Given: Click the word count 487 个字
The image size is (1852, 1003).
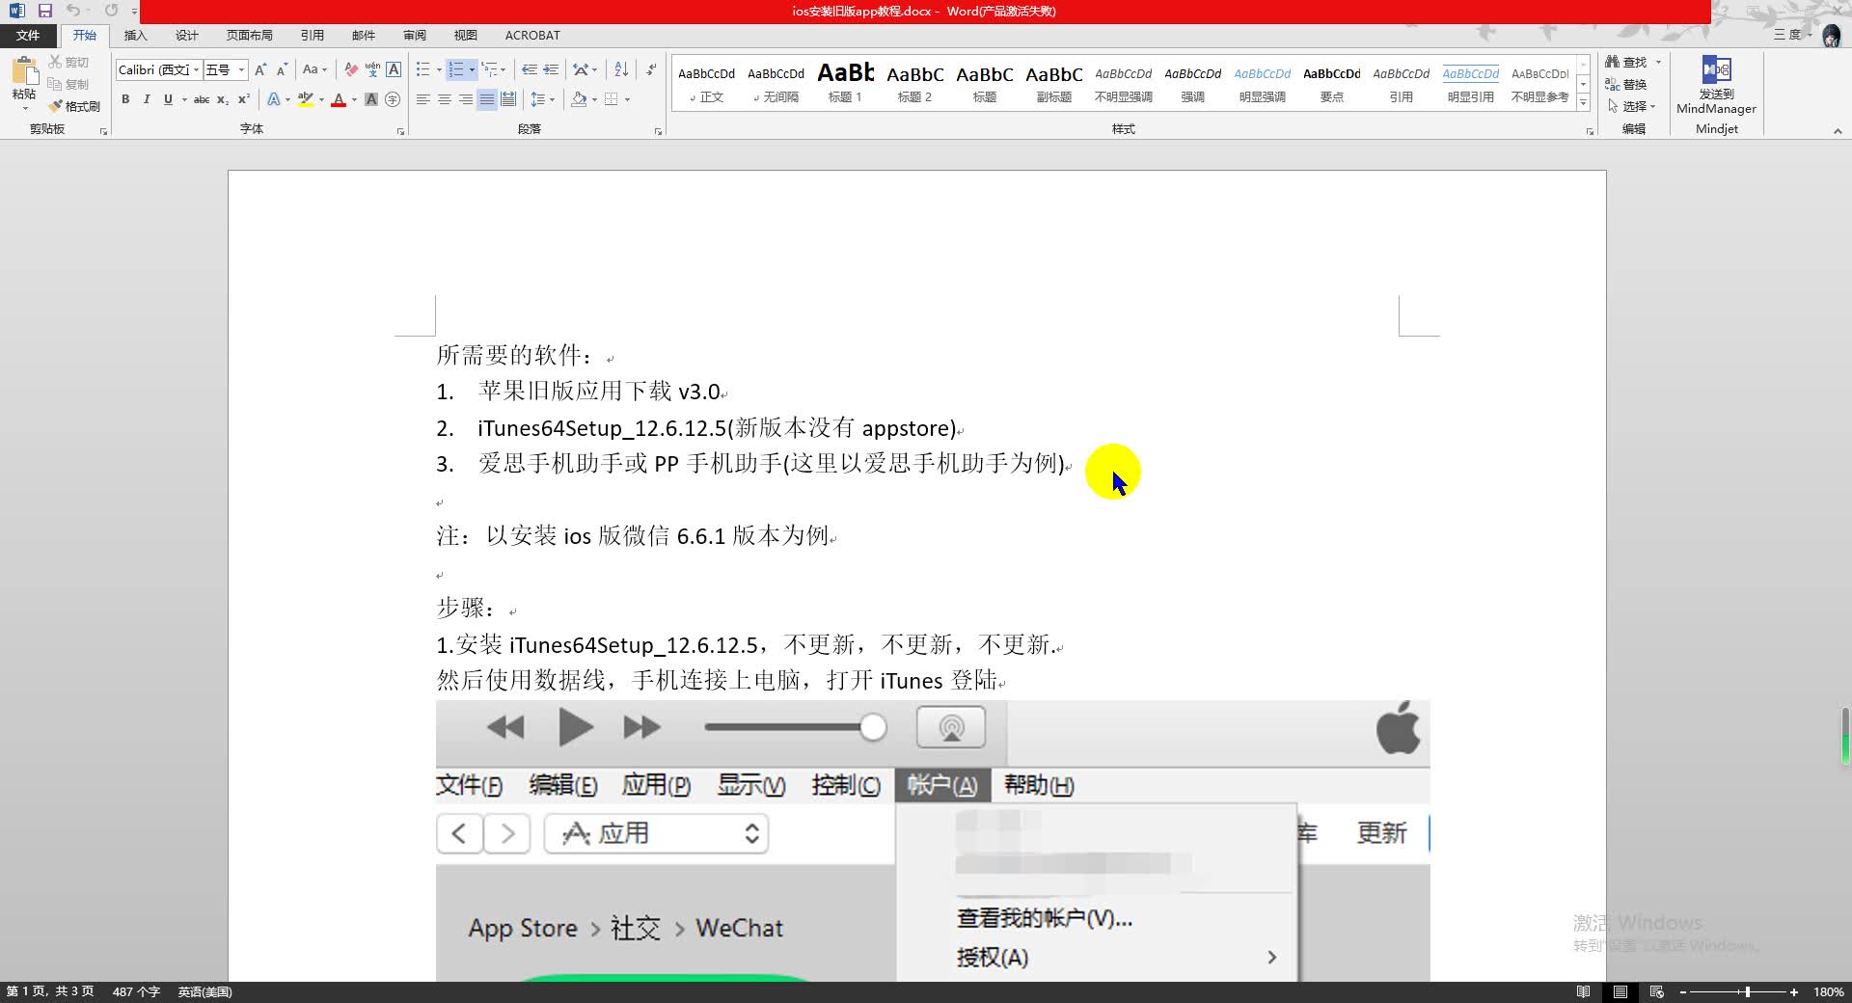Looking at the screenshot, I should pos(136,991).
